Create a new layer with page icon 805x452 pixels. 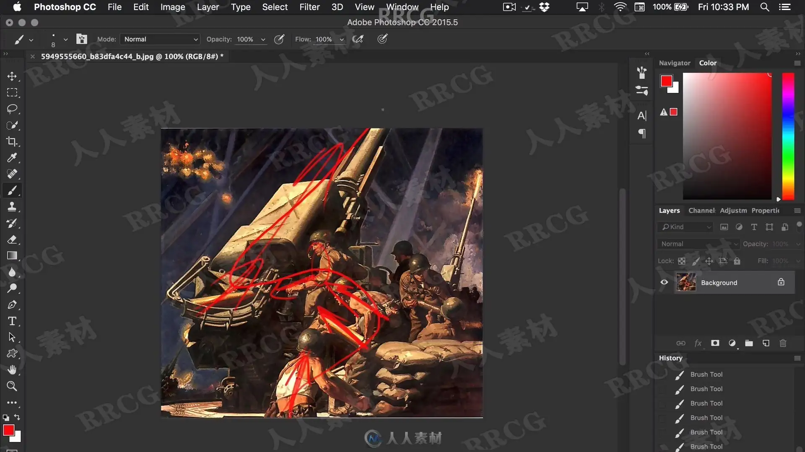tap(766, 343)
